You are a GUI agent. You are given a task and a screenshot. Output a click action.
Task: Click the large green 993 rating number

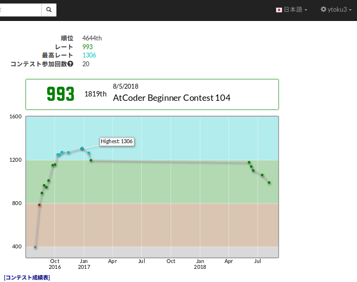coord(60,94)
